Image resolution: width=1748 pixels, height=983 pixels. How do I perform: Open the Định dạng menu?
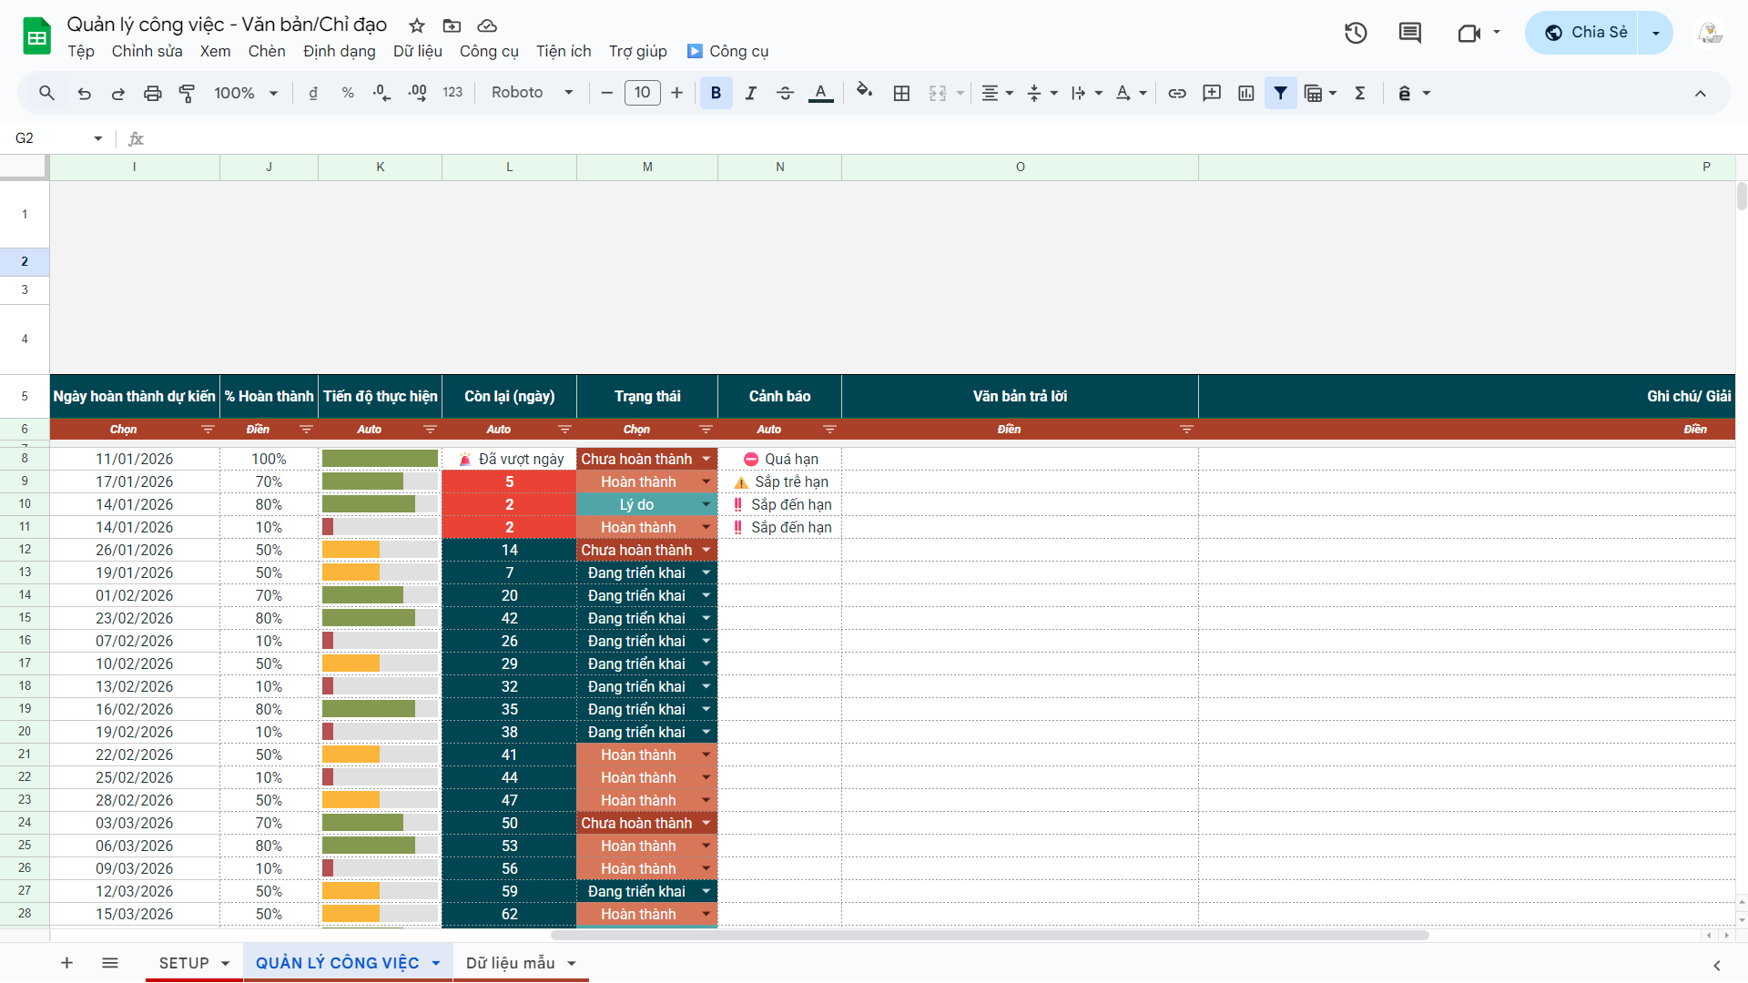tap(339, 51)
